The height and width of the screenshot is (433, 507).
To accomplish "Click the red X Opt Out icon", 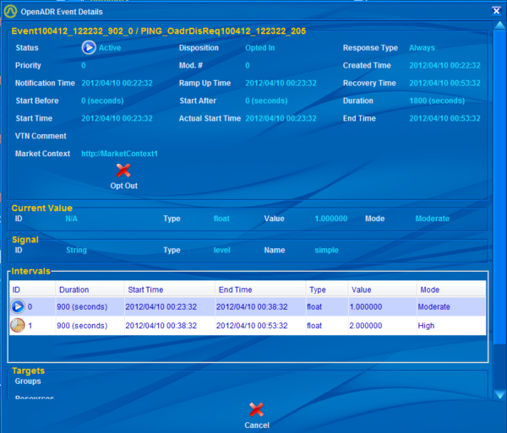I will click(123, 170).
